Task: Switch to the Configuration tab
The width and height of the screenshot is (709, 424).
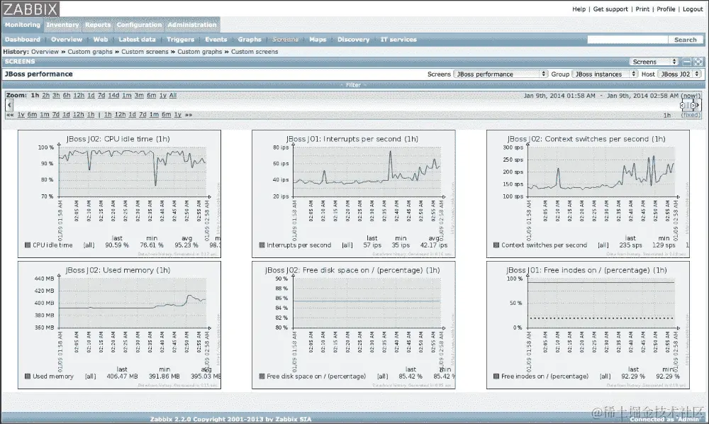Action: (x=139, y=23)
